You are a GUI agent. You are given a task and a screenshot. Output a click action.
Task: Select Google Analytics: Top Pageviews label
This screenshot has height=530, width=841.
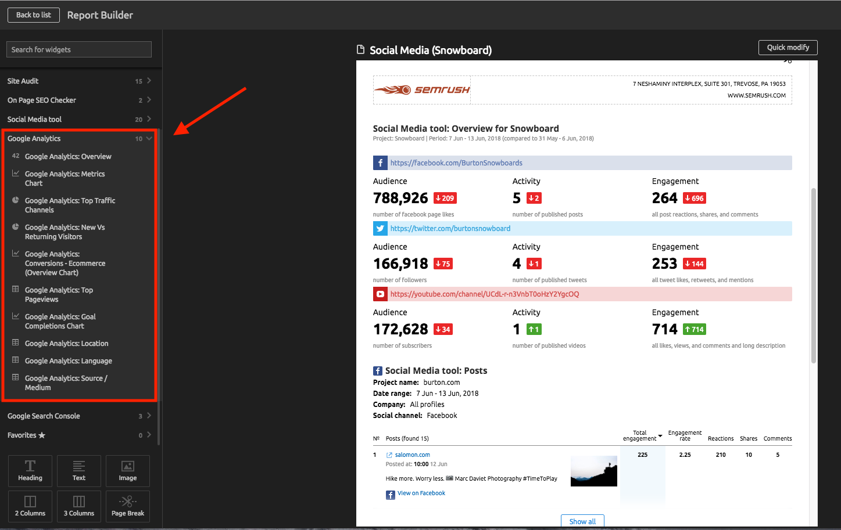click(59, 295)
